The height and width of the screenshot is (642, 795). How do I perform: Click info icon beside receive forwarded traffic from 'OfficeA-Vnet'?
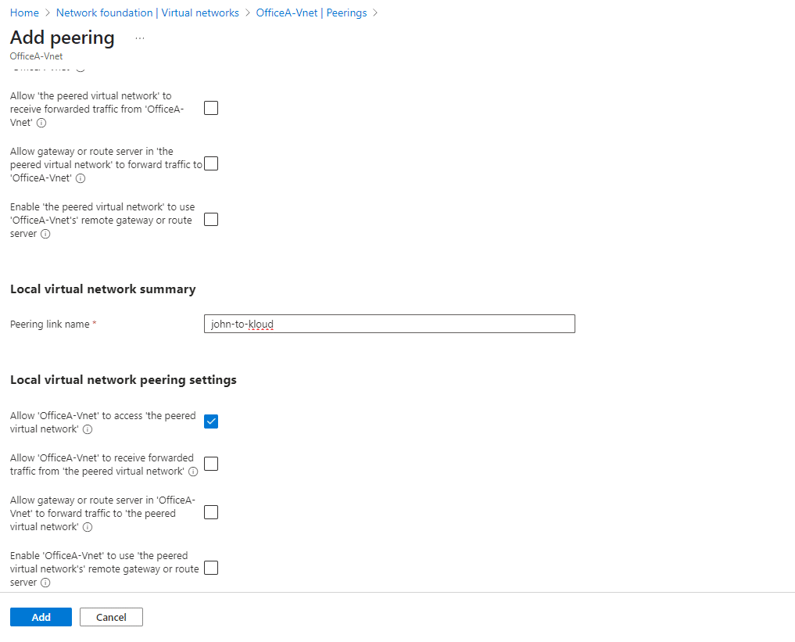[x=41, y=124]
